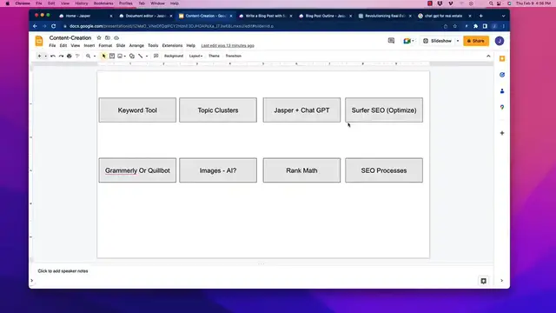Open the Last edit version history link
This screenshot has width=556, height=313.
tap(228, 45)
